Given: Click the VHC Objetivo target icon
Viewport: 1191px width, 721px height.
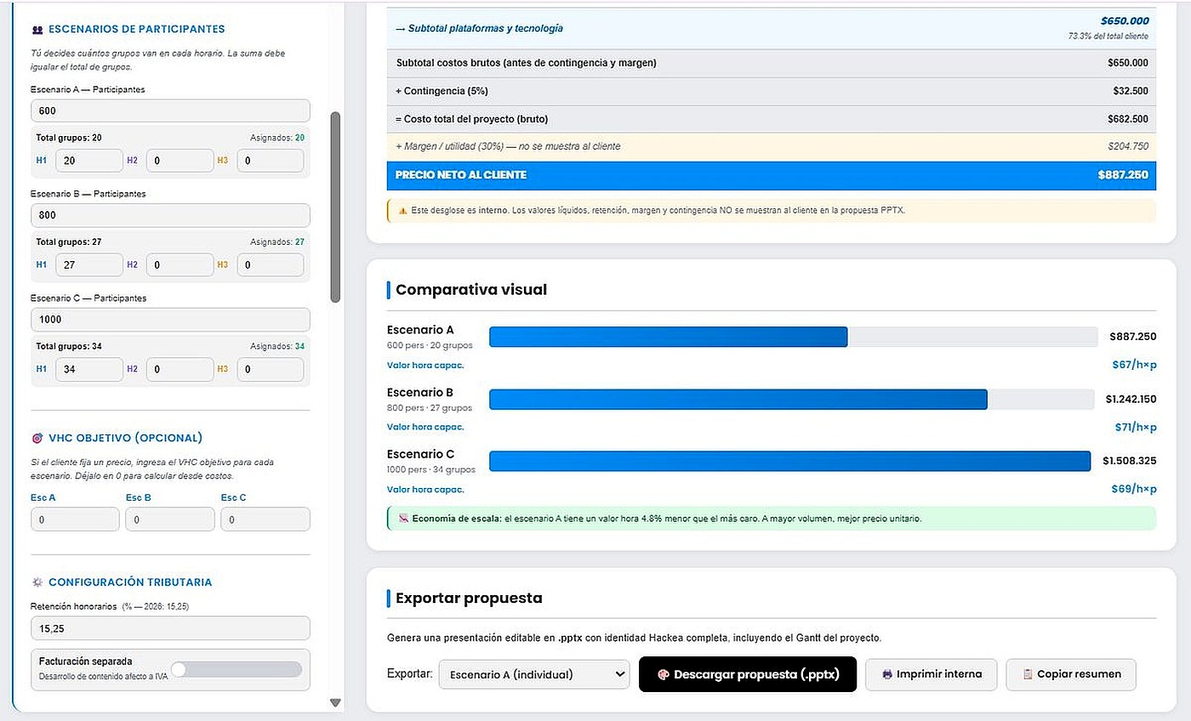Looking at the screenshot, I should click(37, 439).
